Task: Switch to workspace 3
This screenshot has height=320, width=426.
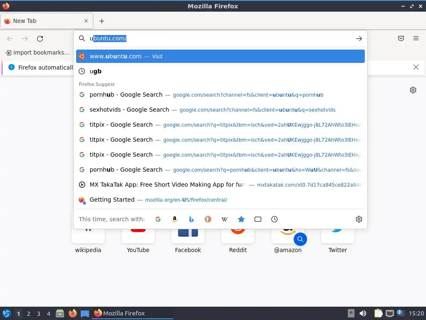Action: point(39,314)
